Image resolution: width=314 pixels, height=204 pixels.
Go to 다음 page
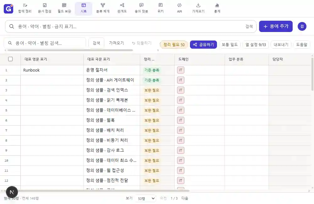coord(185,198)
